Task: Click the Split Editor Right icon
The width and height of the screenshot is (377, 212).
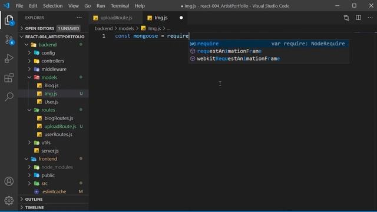Action: tap(358, 18)
